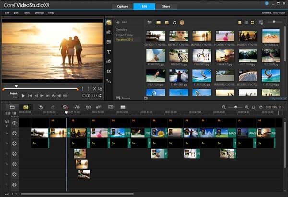This screenshot has width=288, height=197.
Task: Click the Undo arrow in timeline toolbar
Action: click(x=41, y=107)
